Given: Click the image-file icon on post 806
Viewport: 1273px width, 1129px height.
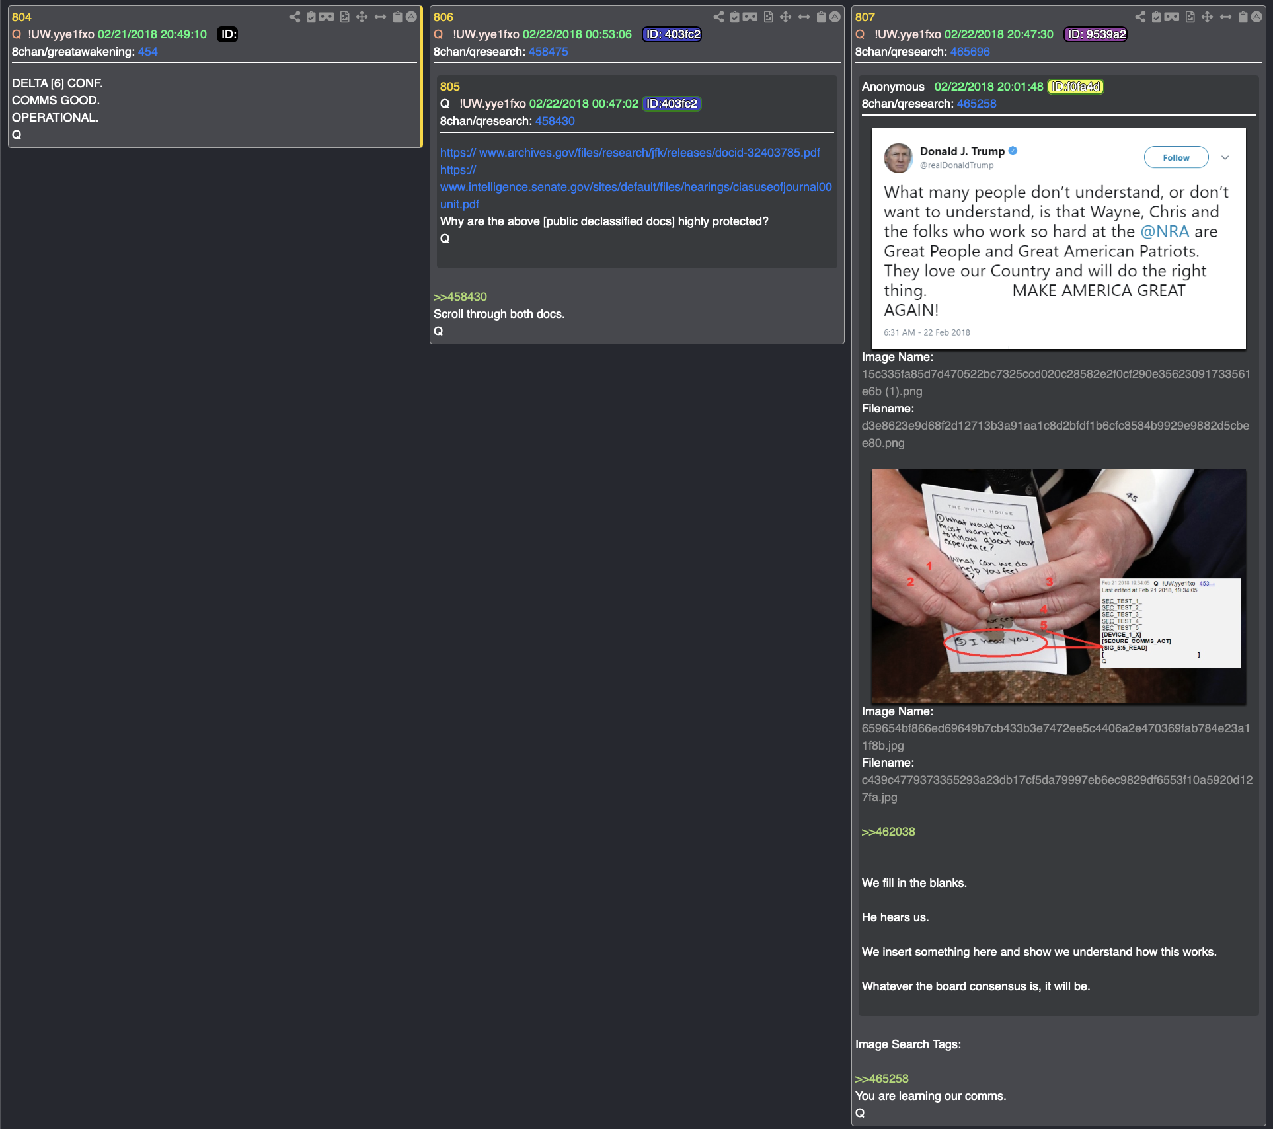Looking at the screenshot, I should click(768, 17).
